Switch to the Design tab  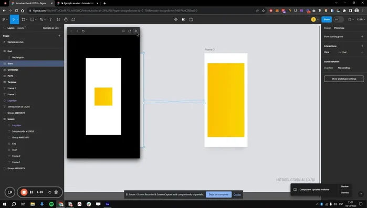(x=328, y=28)
